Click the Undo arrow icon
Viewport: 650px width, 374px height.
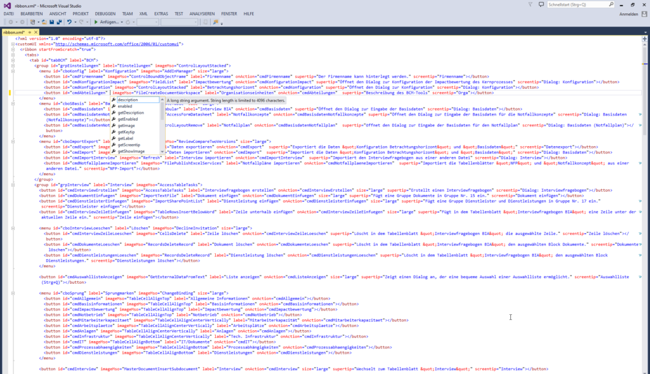70,22
